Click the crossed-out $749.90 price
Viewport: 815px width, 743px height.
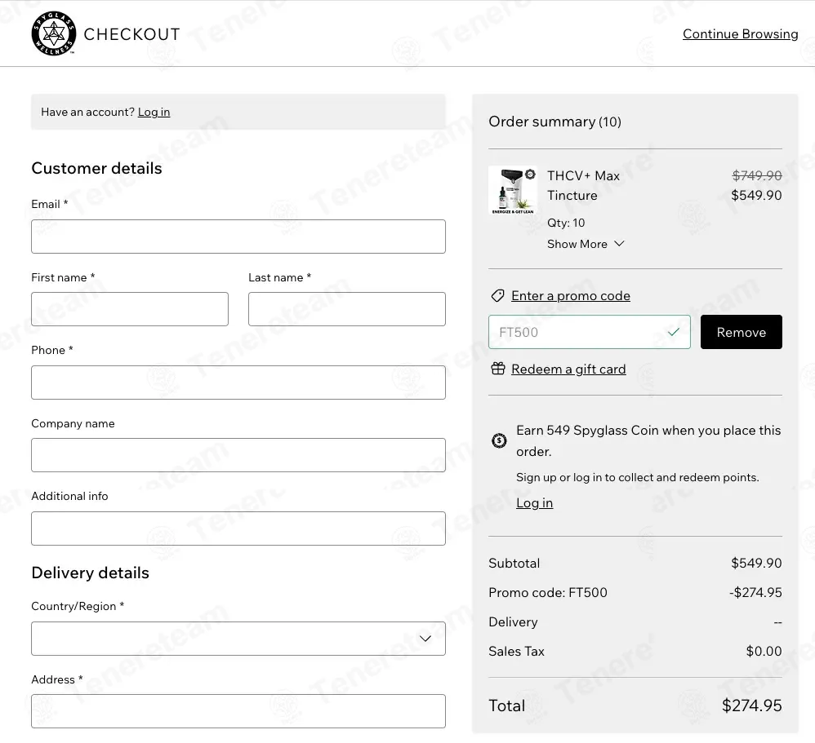tap(757, 175)
